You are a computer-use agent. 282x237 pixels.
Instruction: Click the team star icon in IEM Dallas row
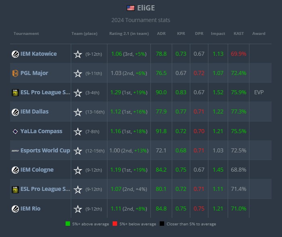tap(78, 112)
